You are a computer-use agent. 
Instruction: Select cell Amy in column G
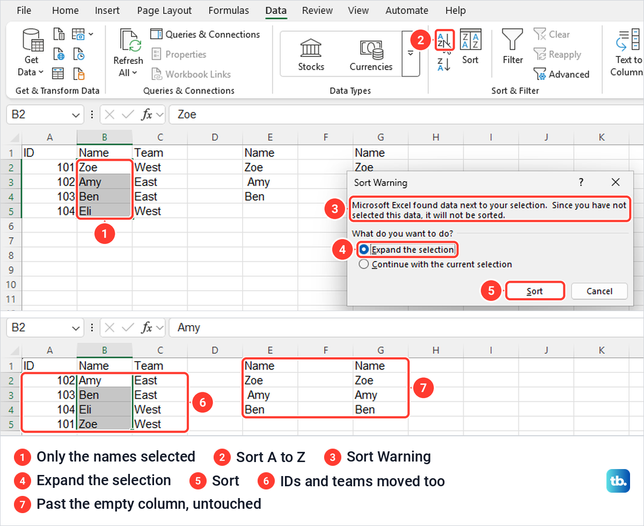tap(380, 395)
